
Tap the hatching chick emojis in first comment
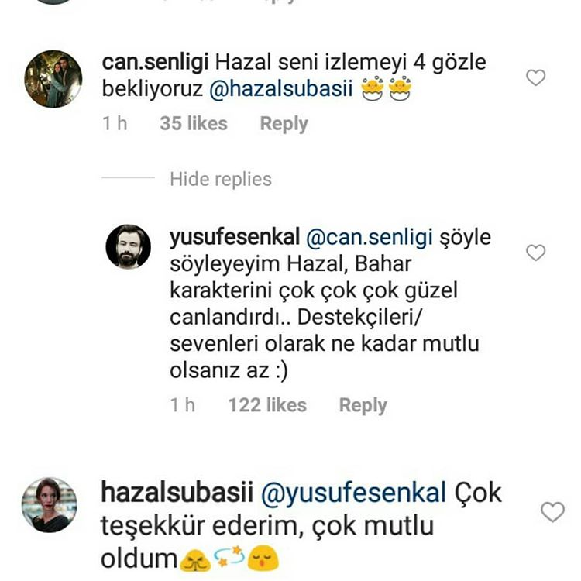pos(386,88)
